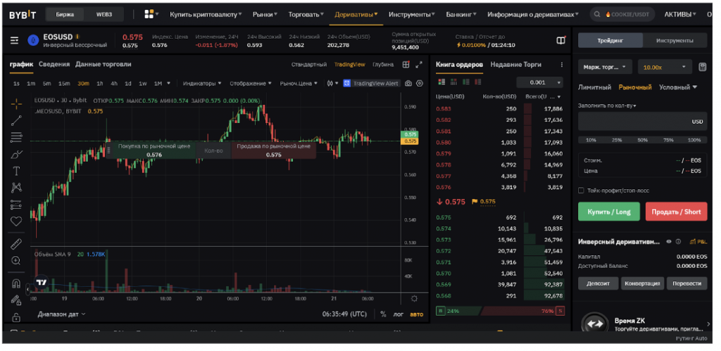This screenshot has width=721, height=351.
Task: Add chart to favorites with heart icon
Action: (x=17, y=221)
